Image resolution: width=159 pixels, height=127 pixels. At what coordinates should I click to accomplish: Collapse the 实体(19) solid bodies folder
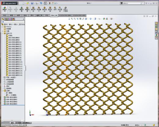[x=3, y=33]
